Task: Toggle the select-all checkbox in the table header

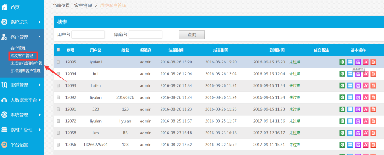Action: (x=58, y=50)
